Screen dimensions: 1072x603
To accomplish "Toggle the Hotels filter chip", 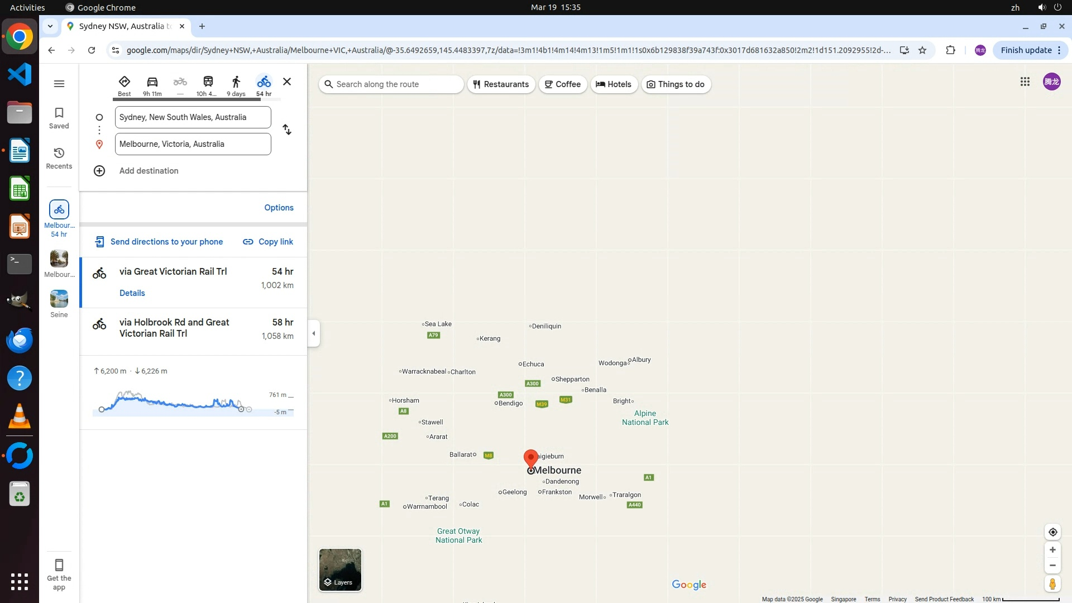I will [614, 84].
